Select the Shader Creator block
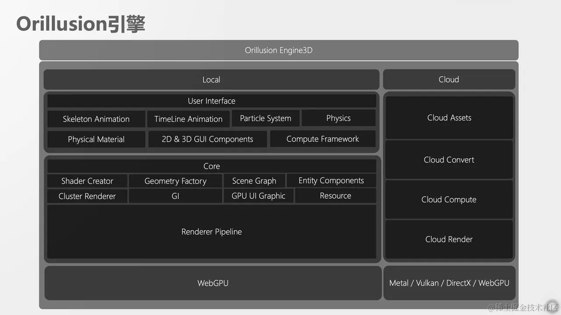561x315 pixels. click(87, 181)
